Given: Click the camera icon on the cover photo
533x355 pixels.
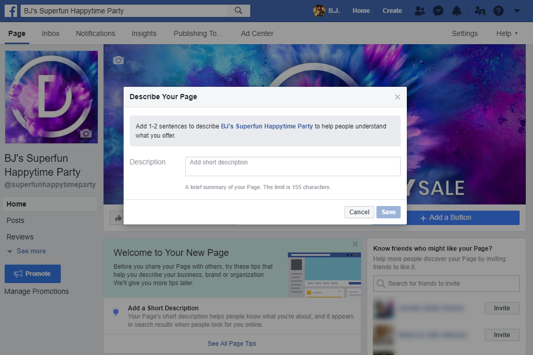Looking at the screenshot, I should [x=118, y=60].
